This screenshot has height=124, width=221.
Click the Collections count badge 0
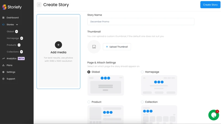(22, 52)
